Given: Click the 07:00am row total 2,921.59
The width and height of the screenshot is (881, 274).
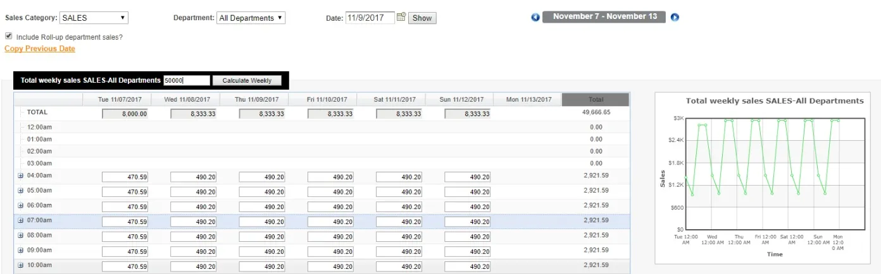Looking at the screenshot, I should [x=596, y=220].
